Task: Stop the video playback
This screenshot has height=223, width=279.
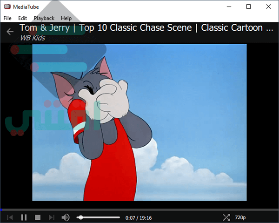Action: tap(38, 217)
